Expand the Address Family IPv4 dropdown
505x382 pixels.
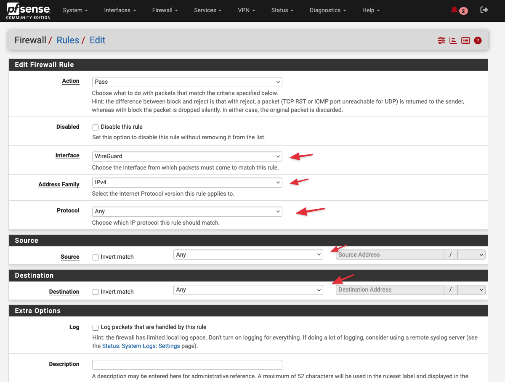[x=187, y=182]
